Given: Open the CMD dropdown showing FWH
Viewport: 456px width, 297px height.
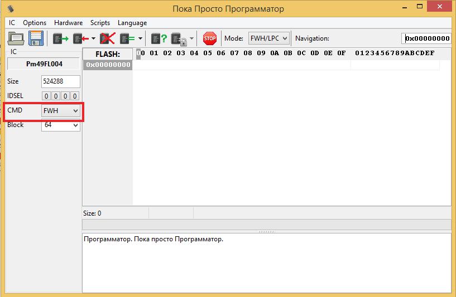Looking at the screenshot, I should tap(60, 111).
